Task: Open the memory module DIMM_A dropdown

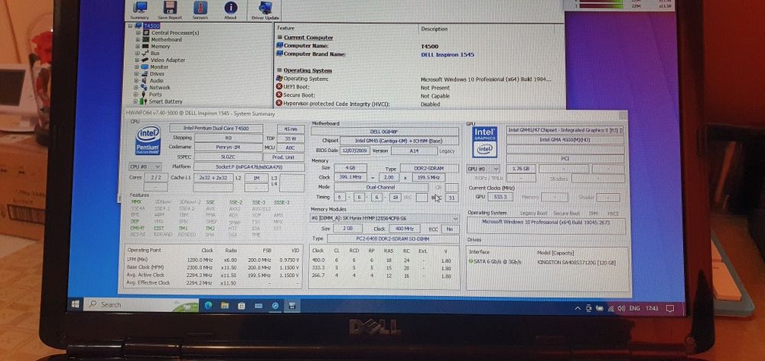Action: 385,218
